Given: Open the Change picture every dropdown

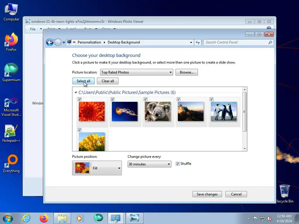Looking at the screenshot, I should (149, 164).
